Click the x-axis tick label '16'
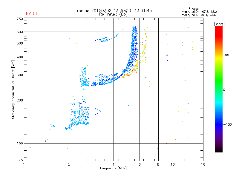The width and height of the screenshot is (239, 179). tap(203, 164)
